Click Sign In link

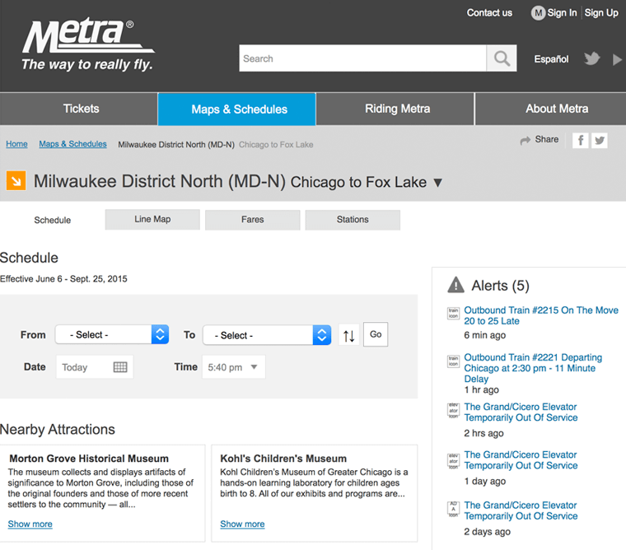tap(562, 13)
